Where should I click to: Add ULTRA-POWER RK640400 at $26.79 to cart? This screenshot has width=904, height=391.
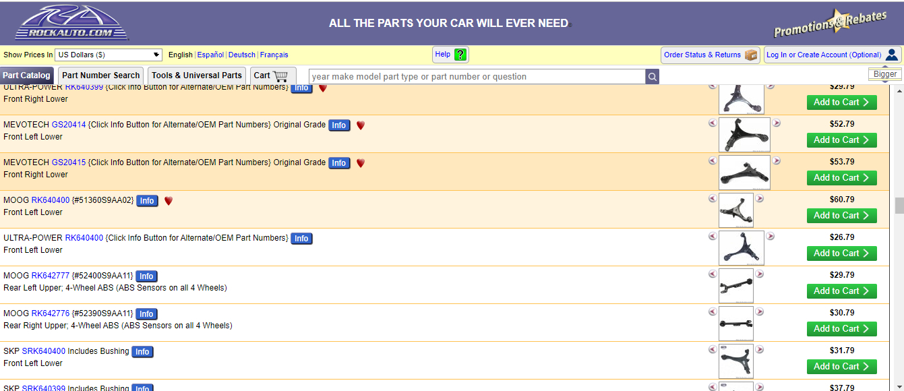tap(842, 253)
